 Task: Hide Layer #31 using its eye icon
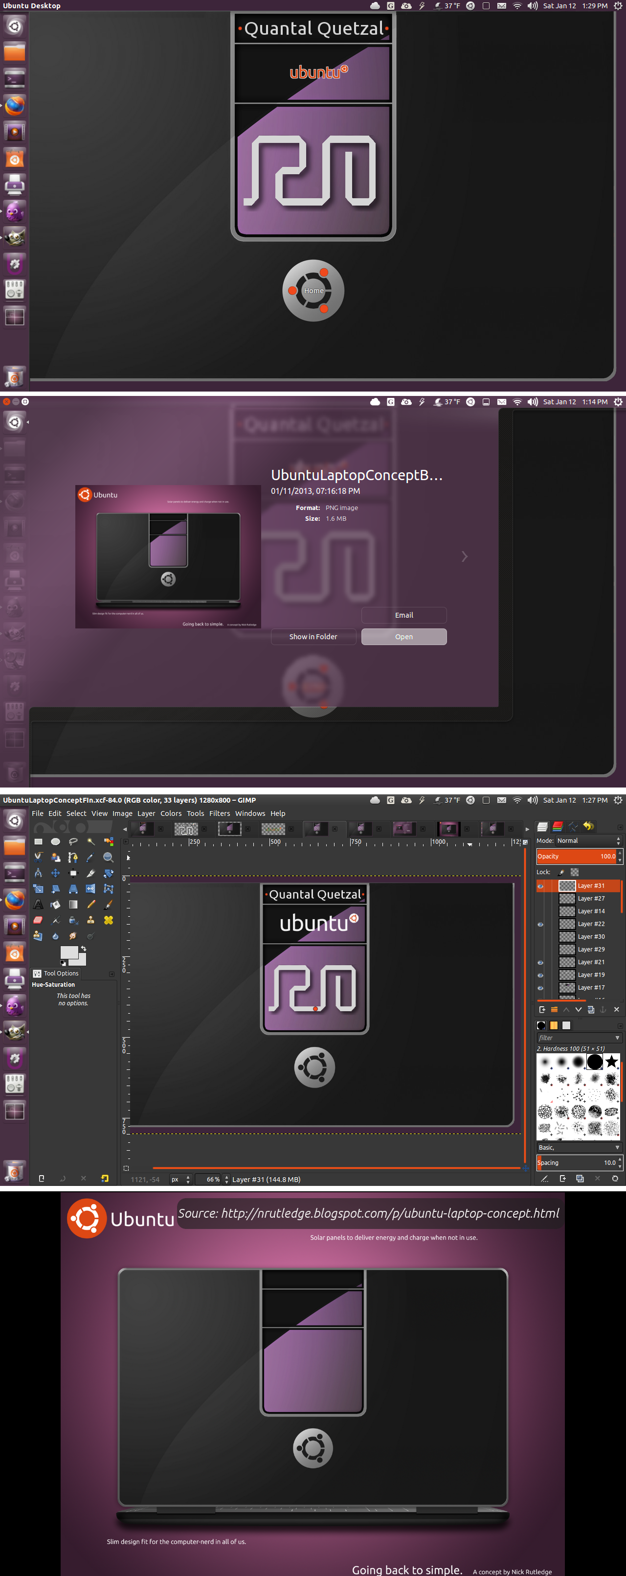pos(540,886)
